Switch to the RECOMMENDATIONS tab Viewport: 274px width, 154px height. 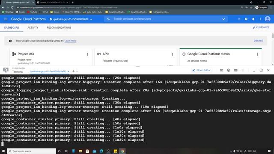(x=59, y=27)
